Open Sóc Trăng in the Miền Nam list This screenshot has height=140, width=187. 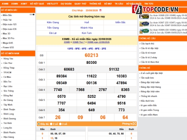(x=9, y=91)
